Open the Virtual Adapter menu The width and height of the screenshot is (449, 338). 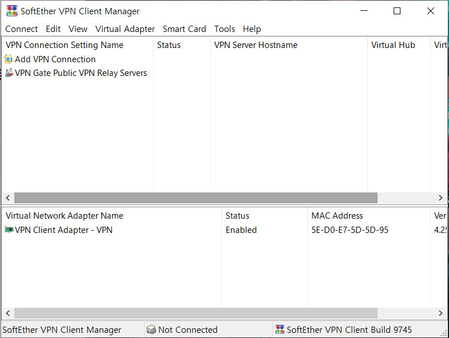pyautogui.click(x=125, y=29)
